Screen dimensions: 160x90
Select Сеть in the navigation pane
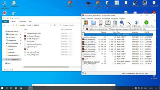(x=9, y=63)
